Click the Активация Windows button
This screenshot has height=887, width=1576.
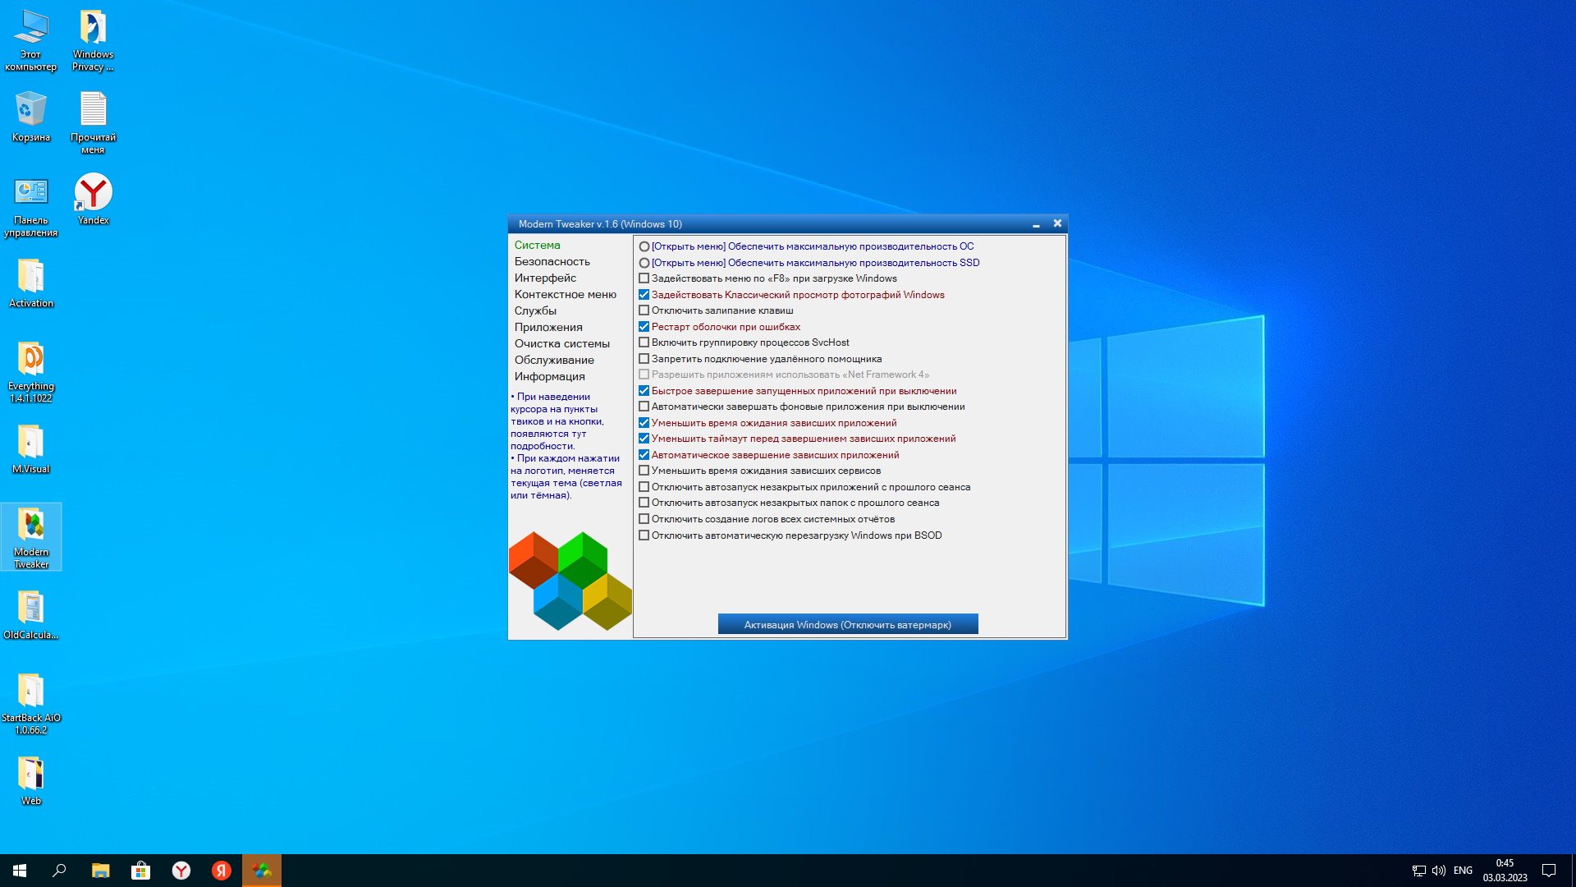847,624
